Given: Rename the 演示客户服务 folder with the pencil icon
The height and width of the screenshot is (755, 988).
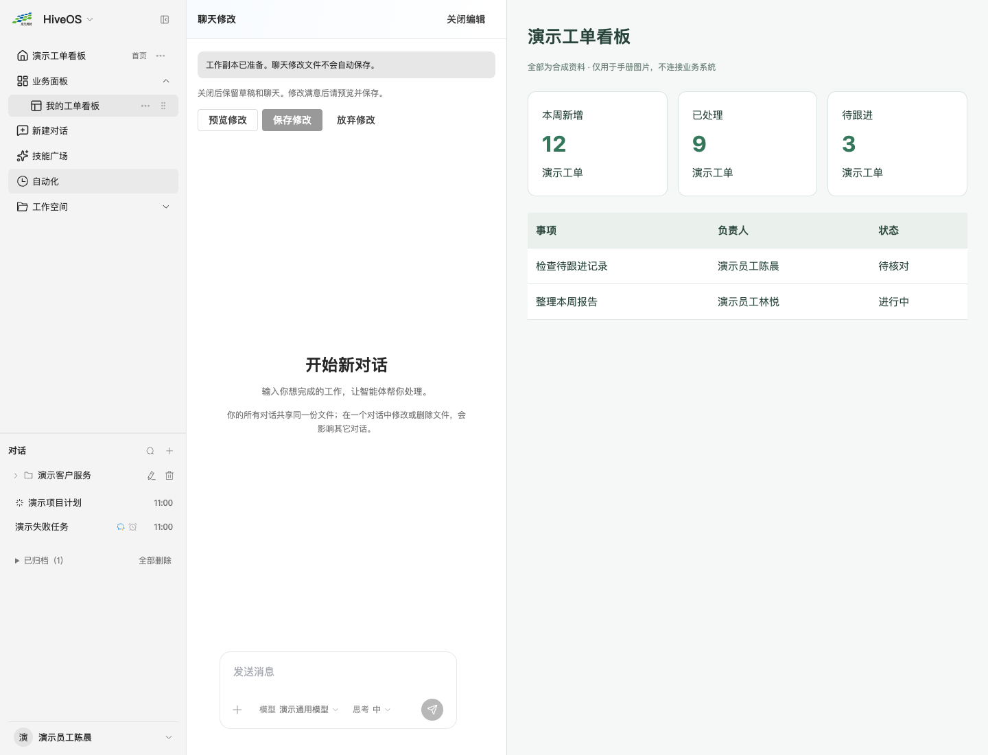Looking at the screenshot, I should [152, 476].
